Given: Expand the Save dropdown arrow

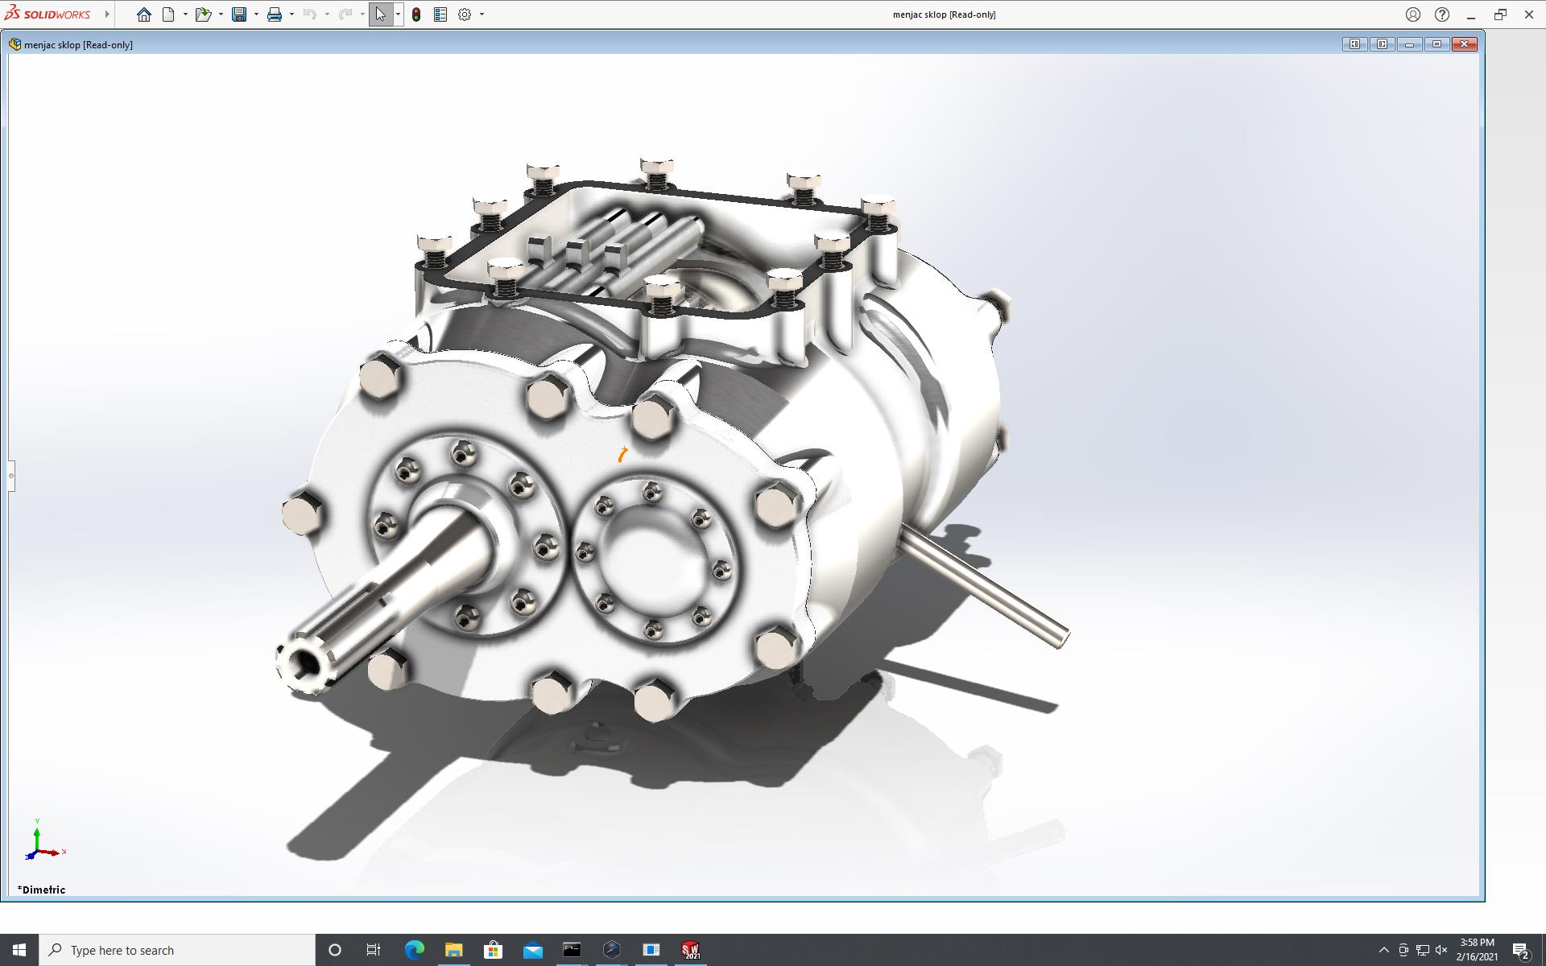Looking at the screenshot, I should (256, 14).
